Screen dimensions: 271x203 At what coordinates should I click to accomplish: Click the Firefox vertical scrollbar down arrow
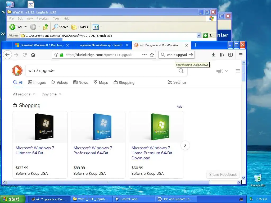coord(243,178)
